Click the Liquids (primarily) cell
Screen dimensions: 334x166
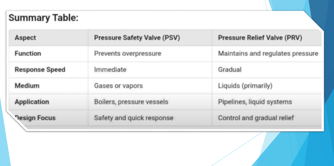245,86
